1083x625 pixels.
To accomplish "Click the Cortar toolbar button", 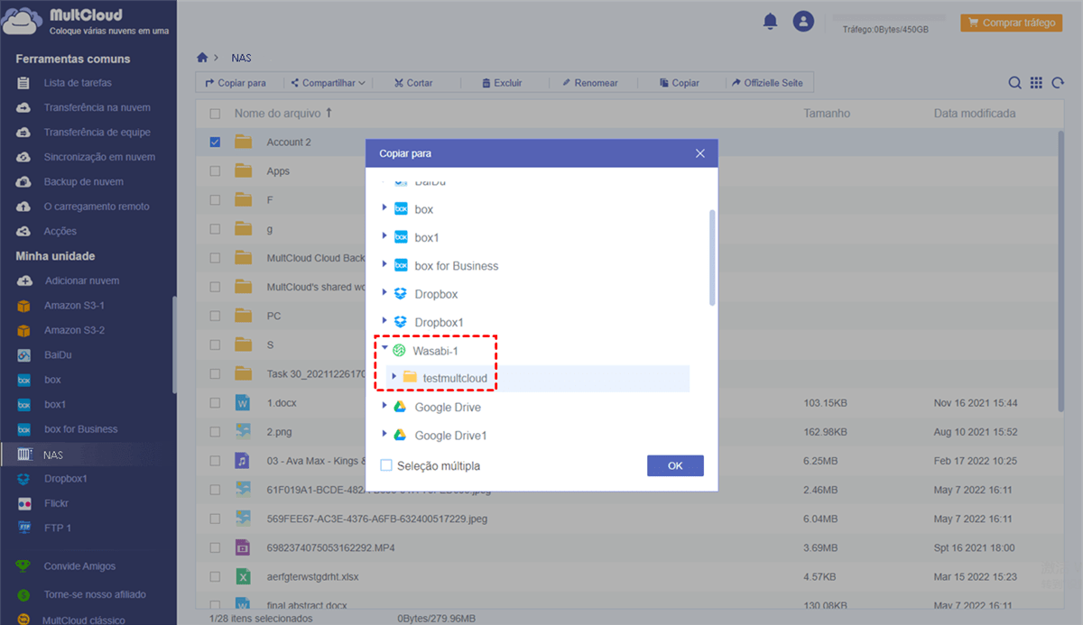I will [413, 83].
